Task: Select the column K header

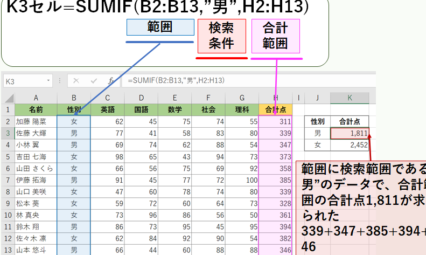Action: click(x=350, y=98)
